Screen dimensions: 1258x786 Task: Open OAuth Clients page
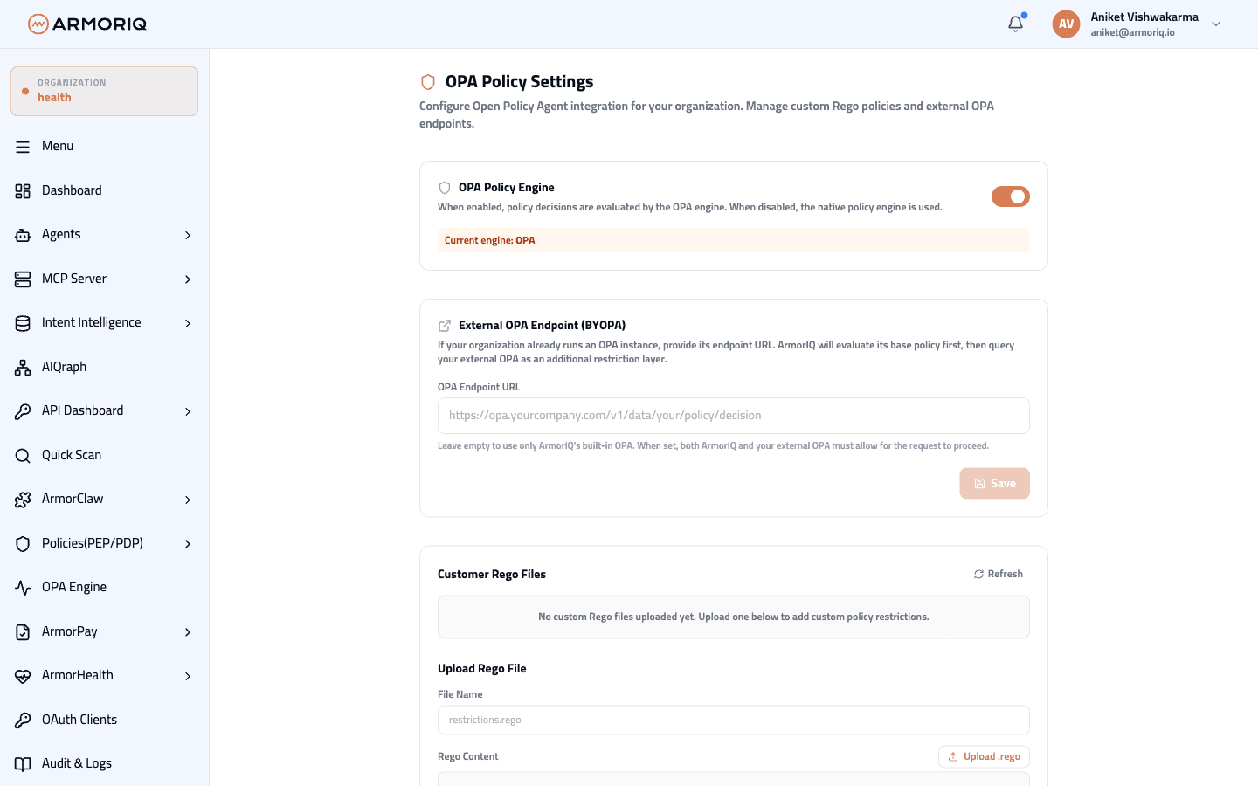(104, 720)
